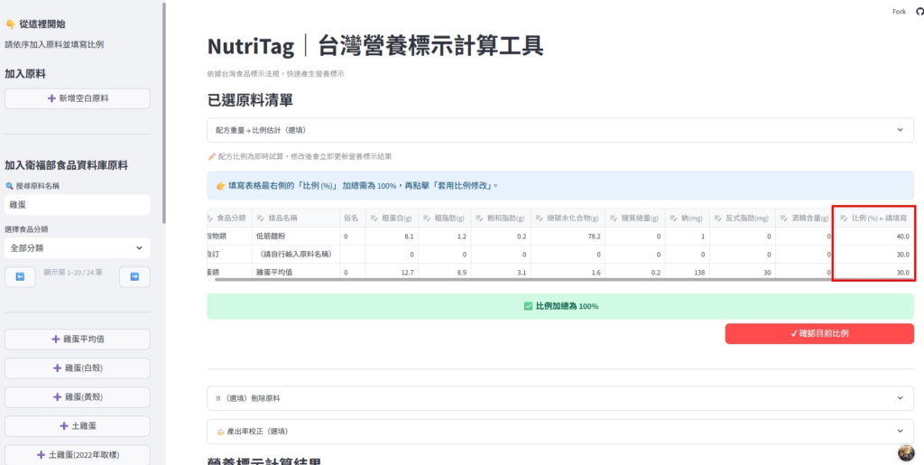The height and width of the screenshot is (465, 924).
Task: Click the NutriTag 台灣營養標示計算工具 title
Action: [374, 47]
